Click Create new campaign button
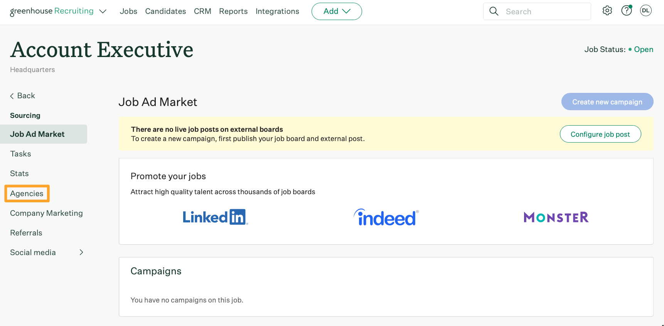This screenshot has height=326, width=664. coord(607,102)
